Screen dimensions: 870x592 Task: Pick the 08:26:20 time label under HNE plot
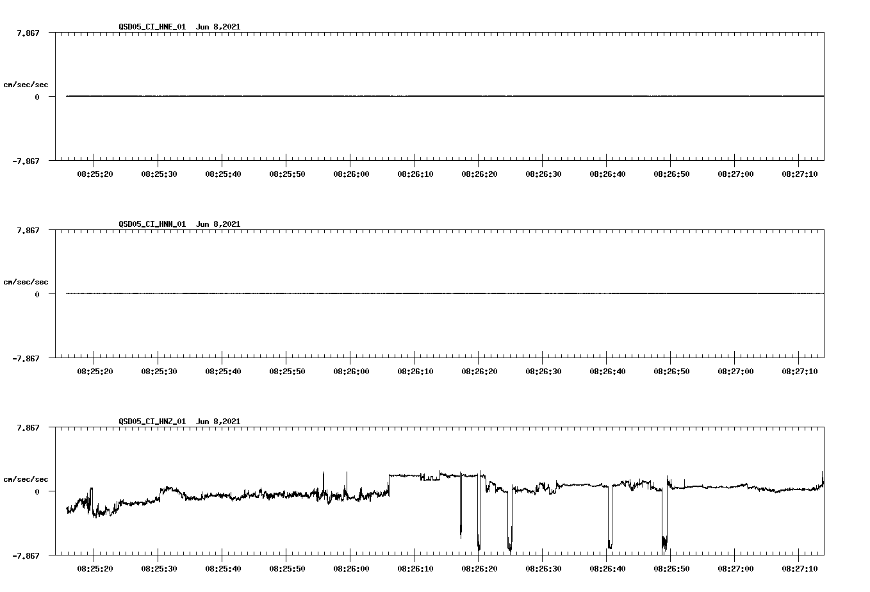479,174
